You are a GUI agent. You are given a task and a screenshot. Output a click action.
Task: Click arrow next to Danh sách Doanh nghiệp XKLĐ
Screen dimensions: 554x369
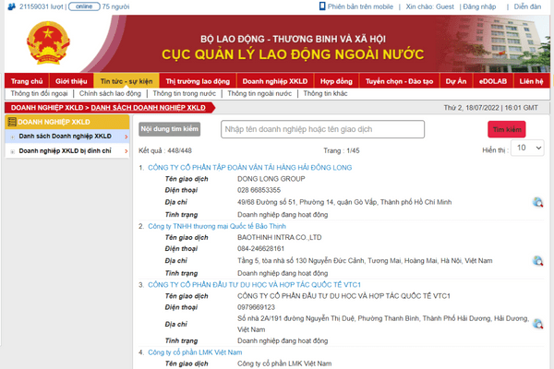click(x=126, y=137)
